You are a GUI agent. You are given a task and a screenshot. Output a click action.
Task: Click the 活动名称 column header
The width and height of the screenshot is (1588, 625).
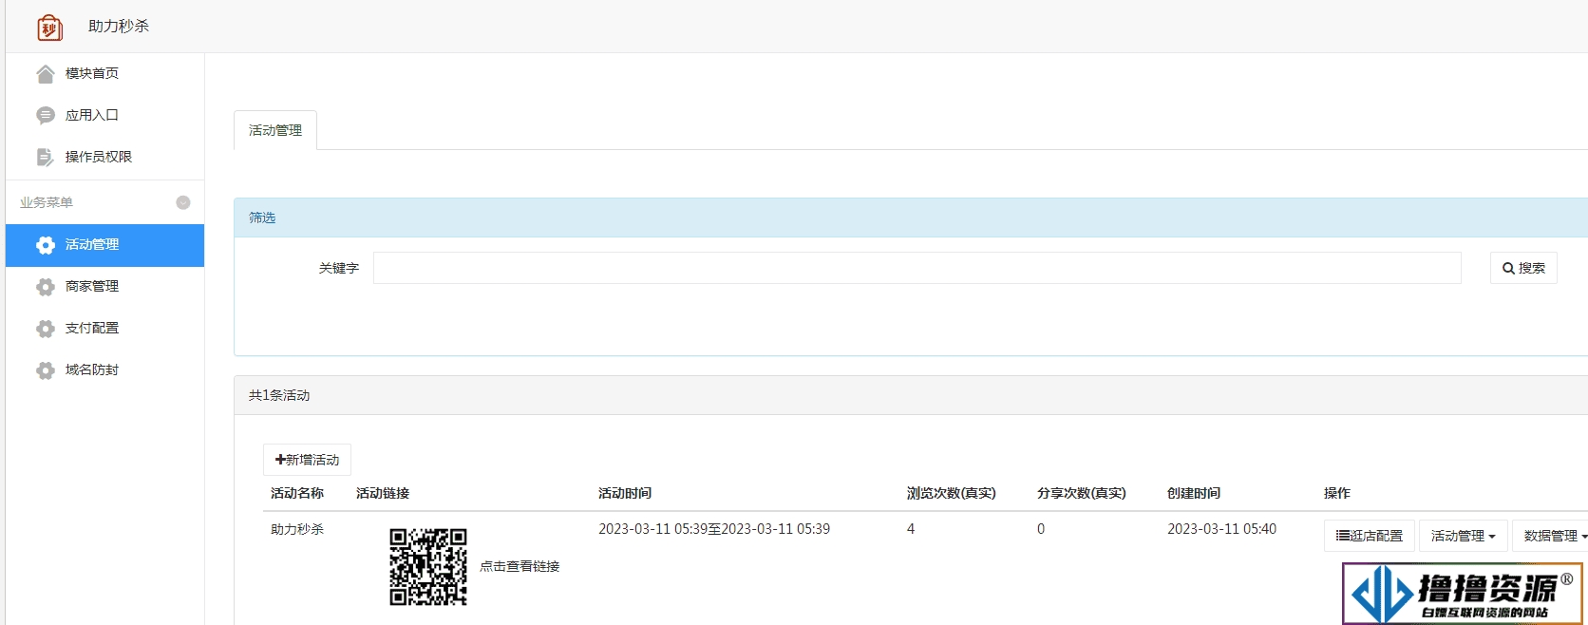297,493
